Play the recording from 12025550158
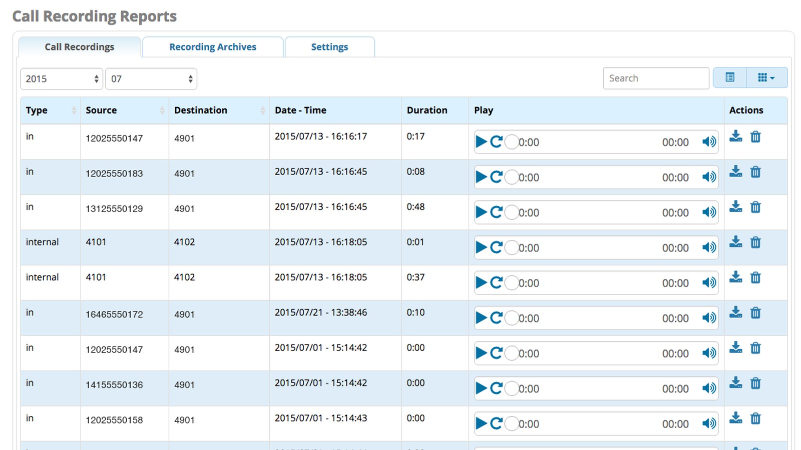Viewport: 801px width, 450px height. (481, 424)
